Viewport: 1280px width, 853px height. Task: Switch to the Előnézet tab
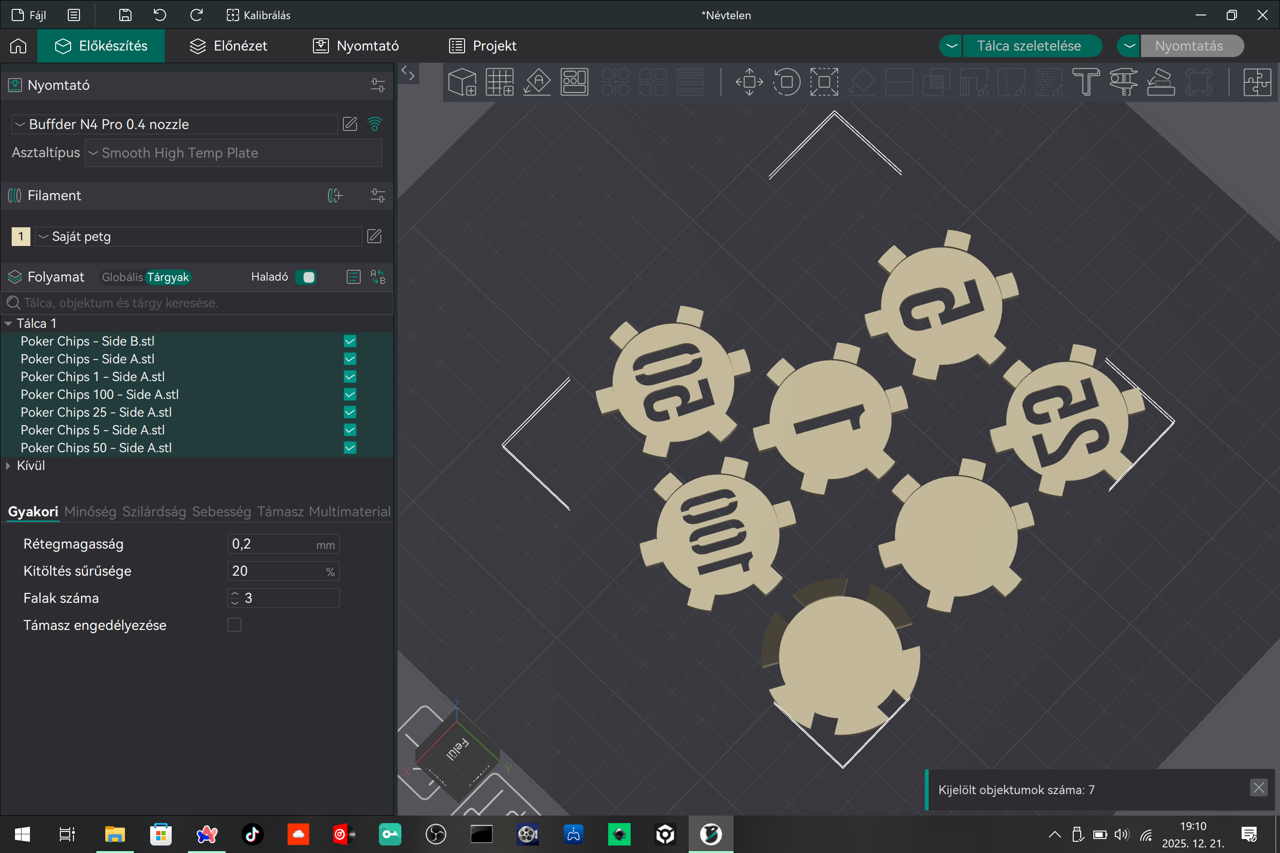pyautogui.click(x=229, y=46)
